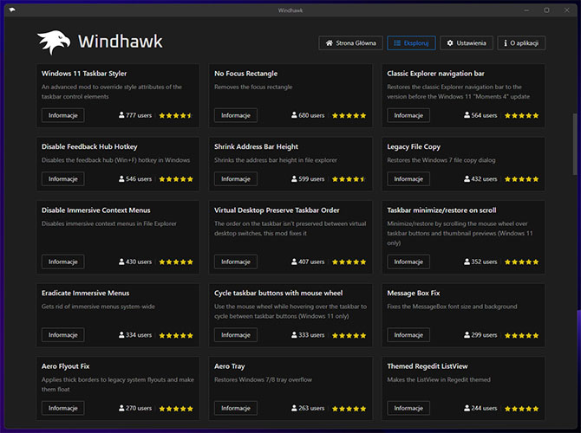Open Informacje for Shrink Address Bar Height
Image resolution: width=581 pixels, height=433 pixels.
tap(236, 178)
